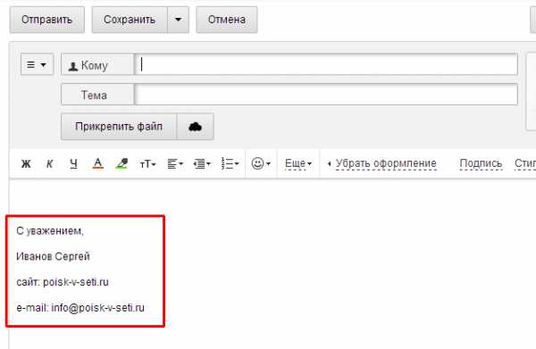
Task: Open the text color picker
Action: pos(97,163)
